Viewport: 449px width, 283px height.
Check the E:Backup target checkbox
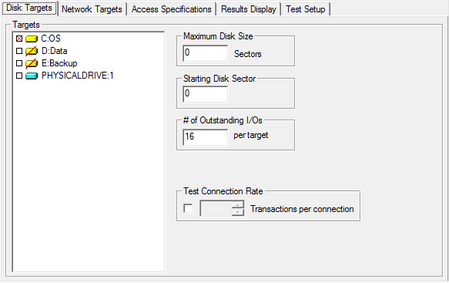[x=19, y=63]
